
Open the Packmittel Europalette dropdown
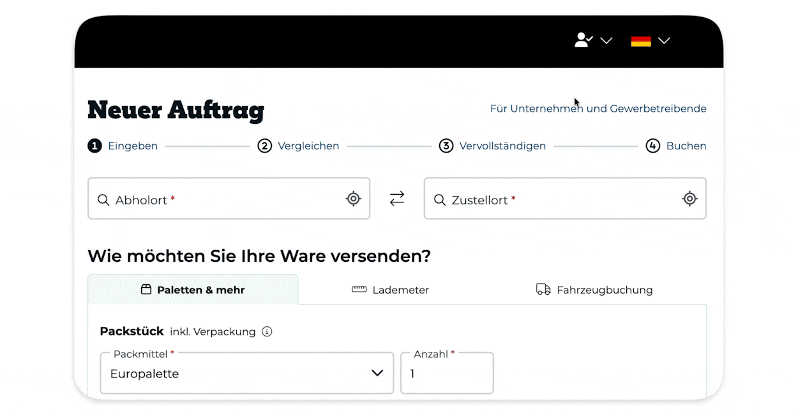tap(247, 373)
